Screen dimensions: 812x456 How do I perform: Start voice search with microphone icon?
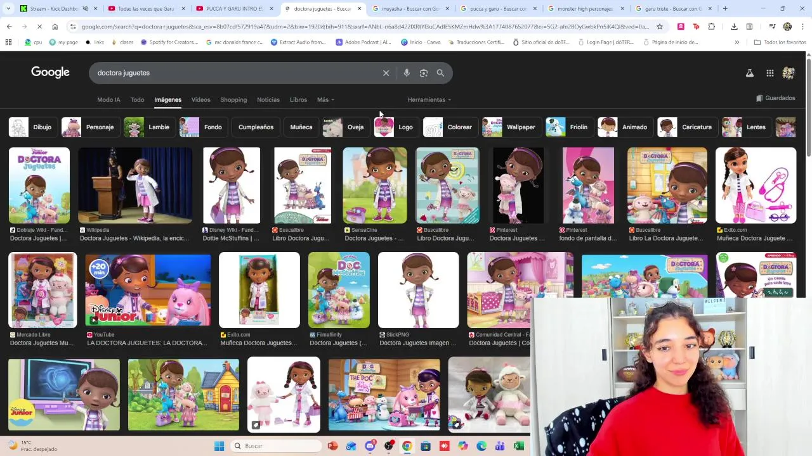click(407, 73)
